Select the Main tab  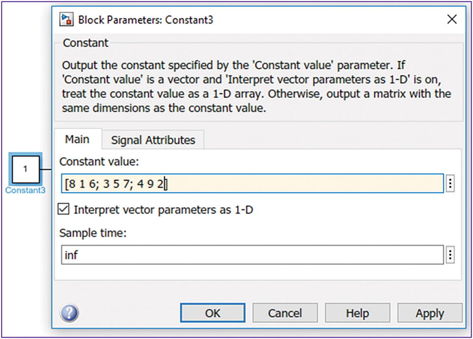click(77, 139)
